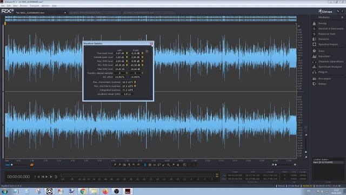Stop playback in the transport
Screen dimensions: 346x195
click(38, 177)
